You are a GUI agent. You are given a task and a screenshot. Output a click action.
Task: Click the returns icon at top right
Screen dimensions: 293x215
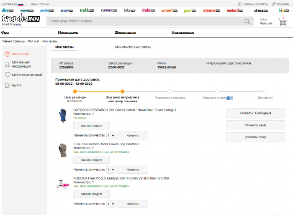[274, 4]
